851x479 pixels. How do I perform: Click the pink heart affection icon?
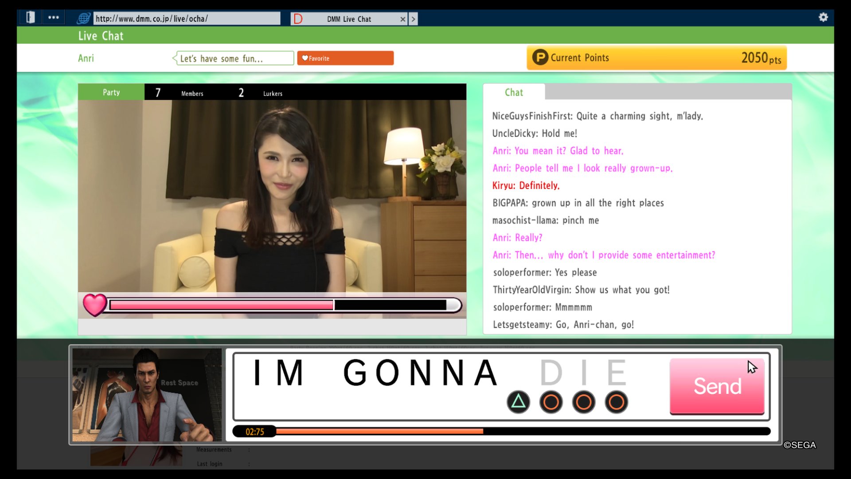click(x=95, y=305)
